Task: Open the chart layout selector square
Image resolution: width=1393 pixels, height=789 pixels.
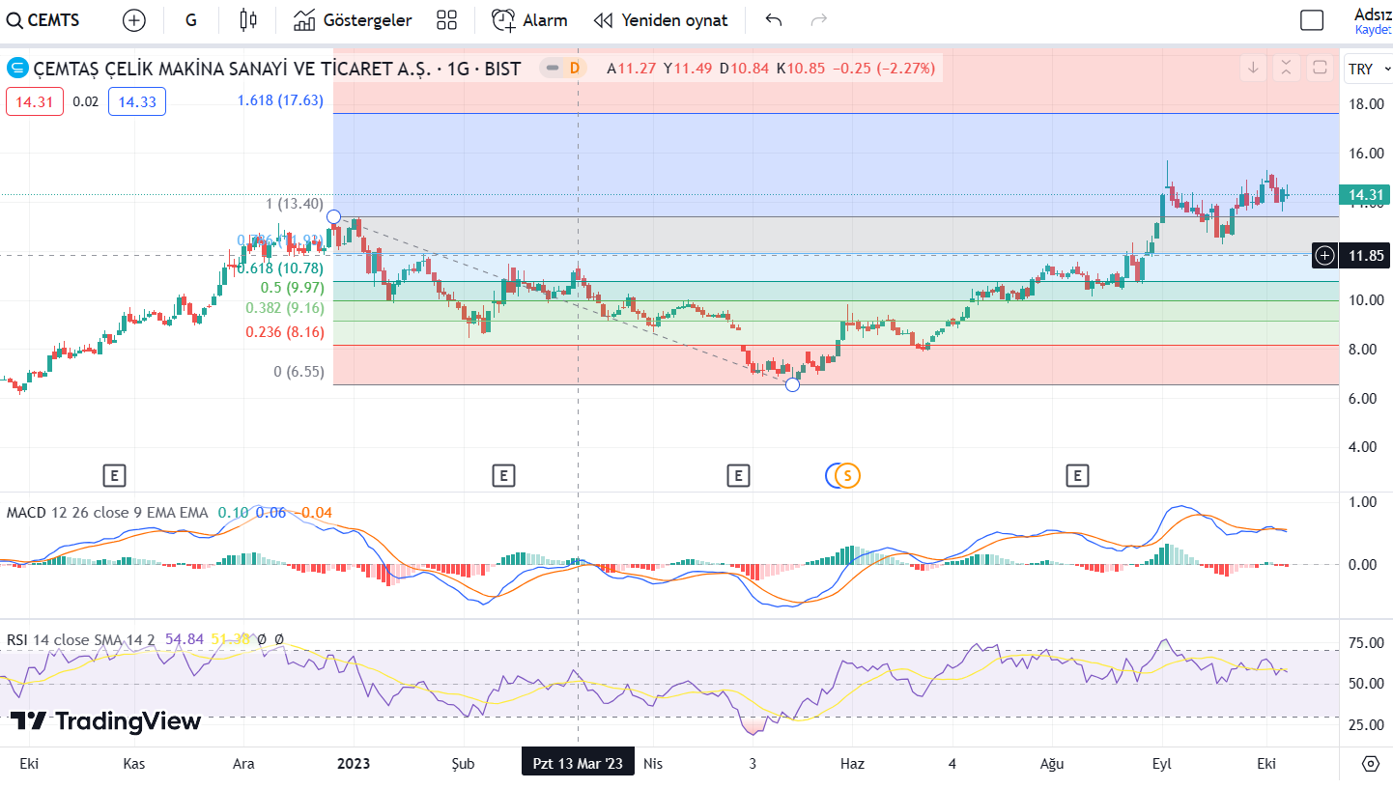Action: pyautogui.click(x=1312, y=20)
